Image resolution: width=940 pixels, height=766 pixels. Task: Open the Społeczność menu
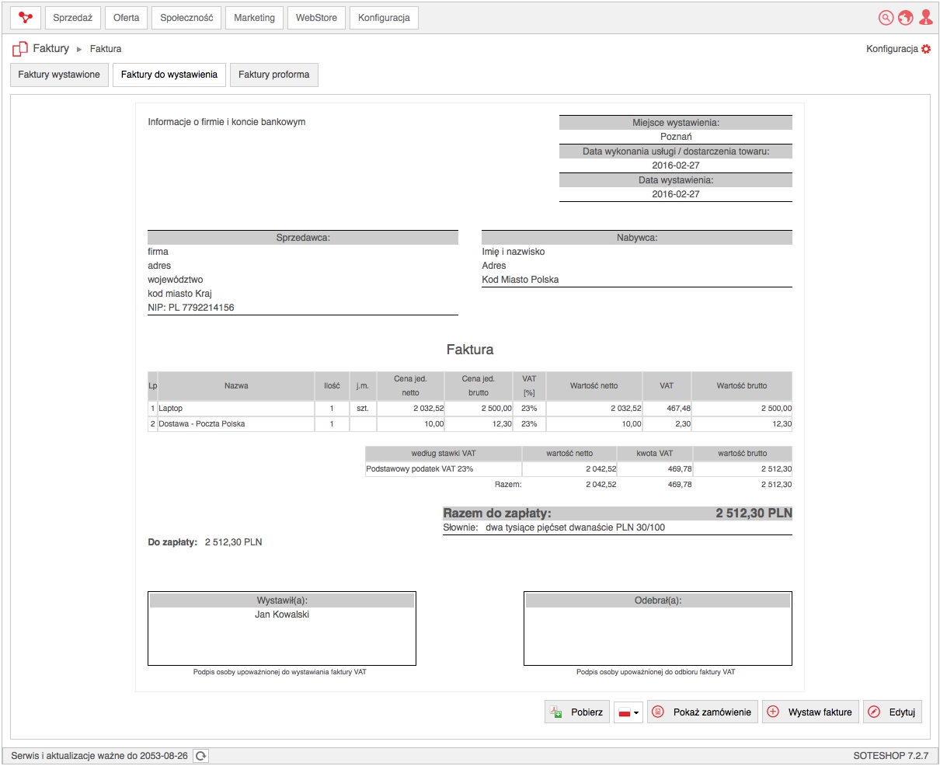(186, 18)
